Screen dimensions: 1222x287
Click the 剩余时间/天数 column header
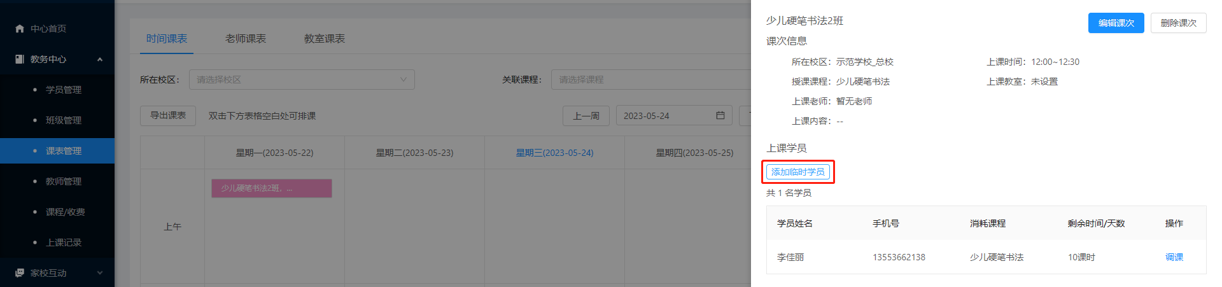click(x=1097, y=223)
